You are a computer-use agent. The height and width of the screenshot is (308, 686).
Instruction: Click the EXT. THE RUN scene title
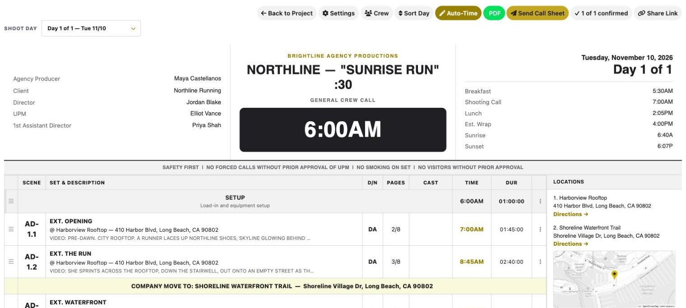coord(71,254)
